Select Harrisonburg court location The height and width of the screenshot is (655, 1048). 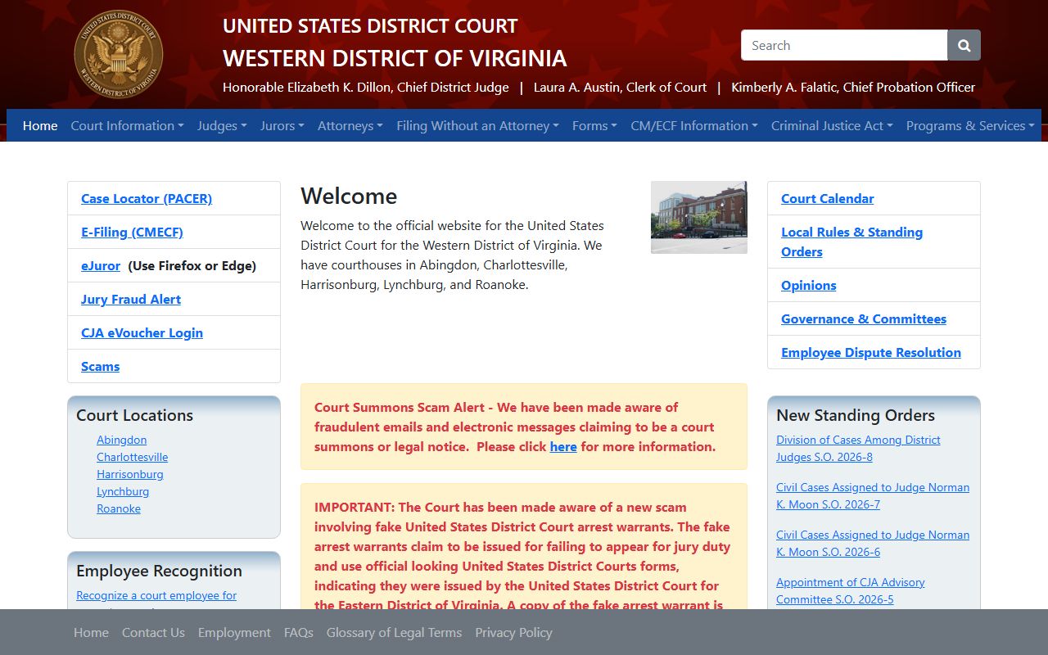129,474
